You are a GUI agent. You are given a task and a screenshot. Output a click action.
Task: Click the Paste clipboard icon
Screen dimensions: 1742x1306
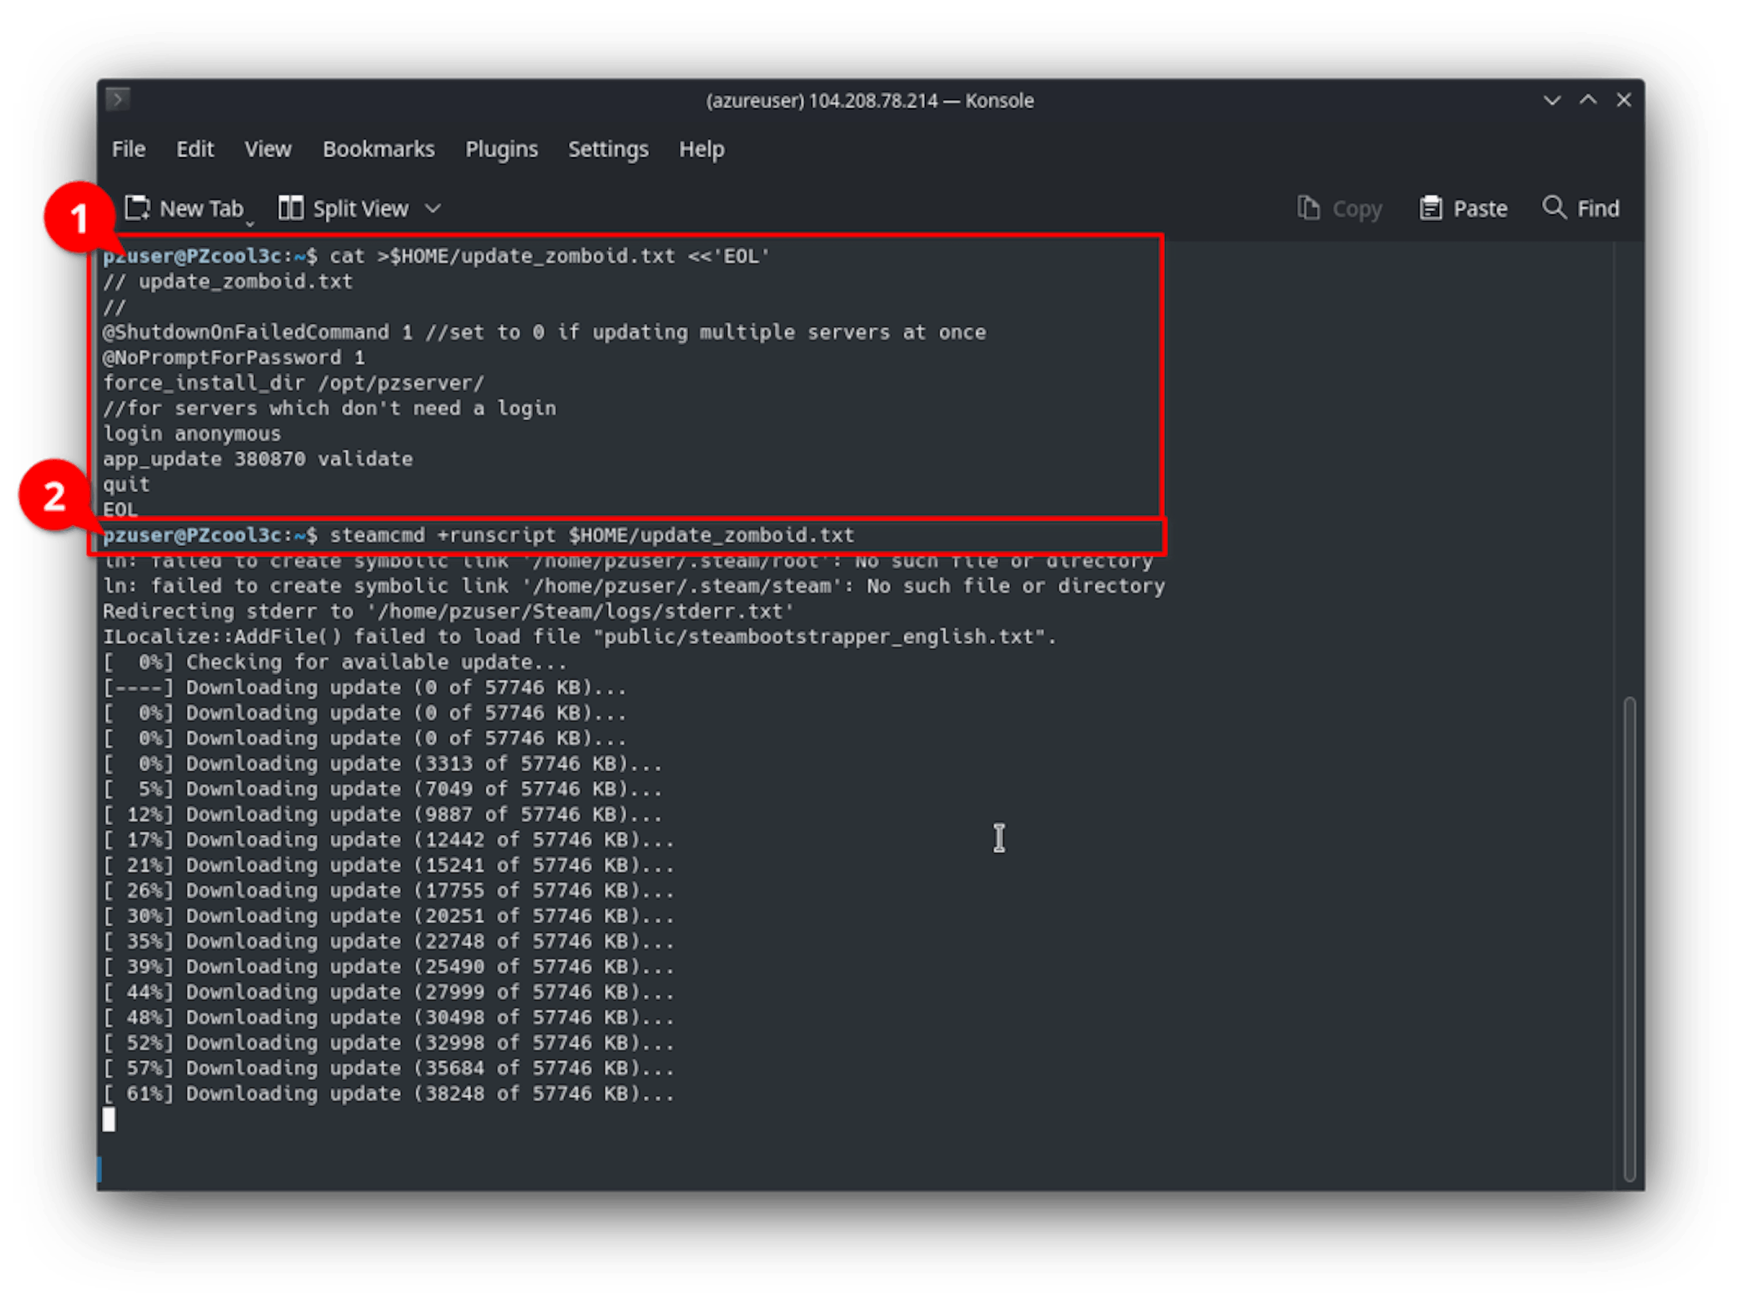[x=1430, y=208]
